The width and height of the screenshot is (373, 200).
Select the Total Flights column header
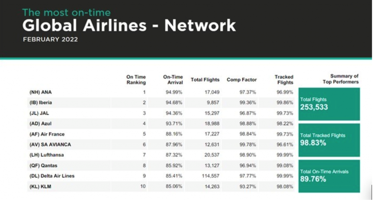click(x=205, y=80)
